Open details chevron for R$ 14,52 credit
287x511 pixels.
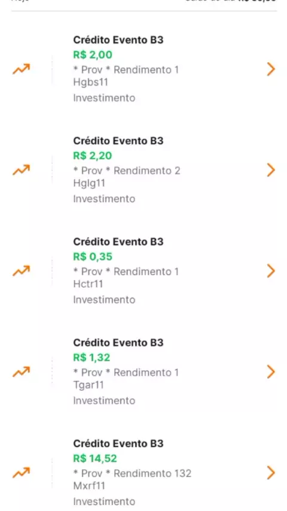271,473
